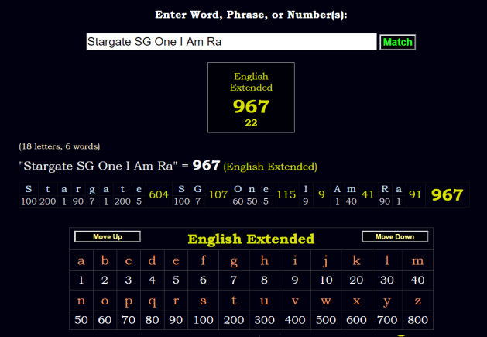Click value 600 under letter x in the chart
The image size is (487, 337).
tap(356, 320)
